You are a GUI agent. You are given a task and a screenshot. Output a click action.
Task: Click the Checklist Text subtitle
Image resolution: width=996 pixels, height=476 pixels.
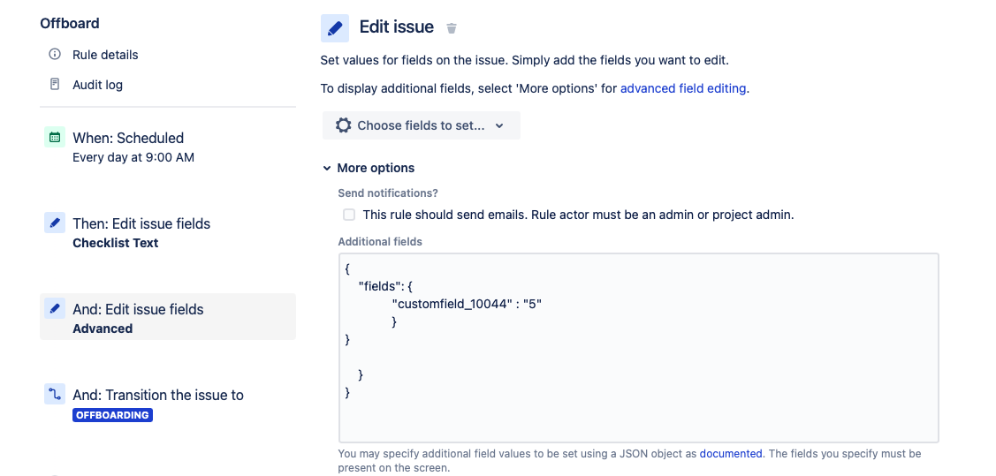tap(116, 243)
